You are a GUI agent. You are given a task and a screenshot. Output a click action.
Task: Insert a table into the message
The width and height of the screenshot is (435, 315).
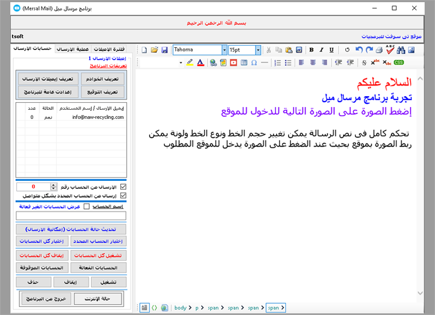click(x=244, y=62)
